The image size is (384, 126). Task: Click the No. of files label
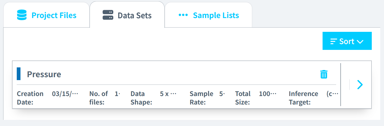(99, 98)
